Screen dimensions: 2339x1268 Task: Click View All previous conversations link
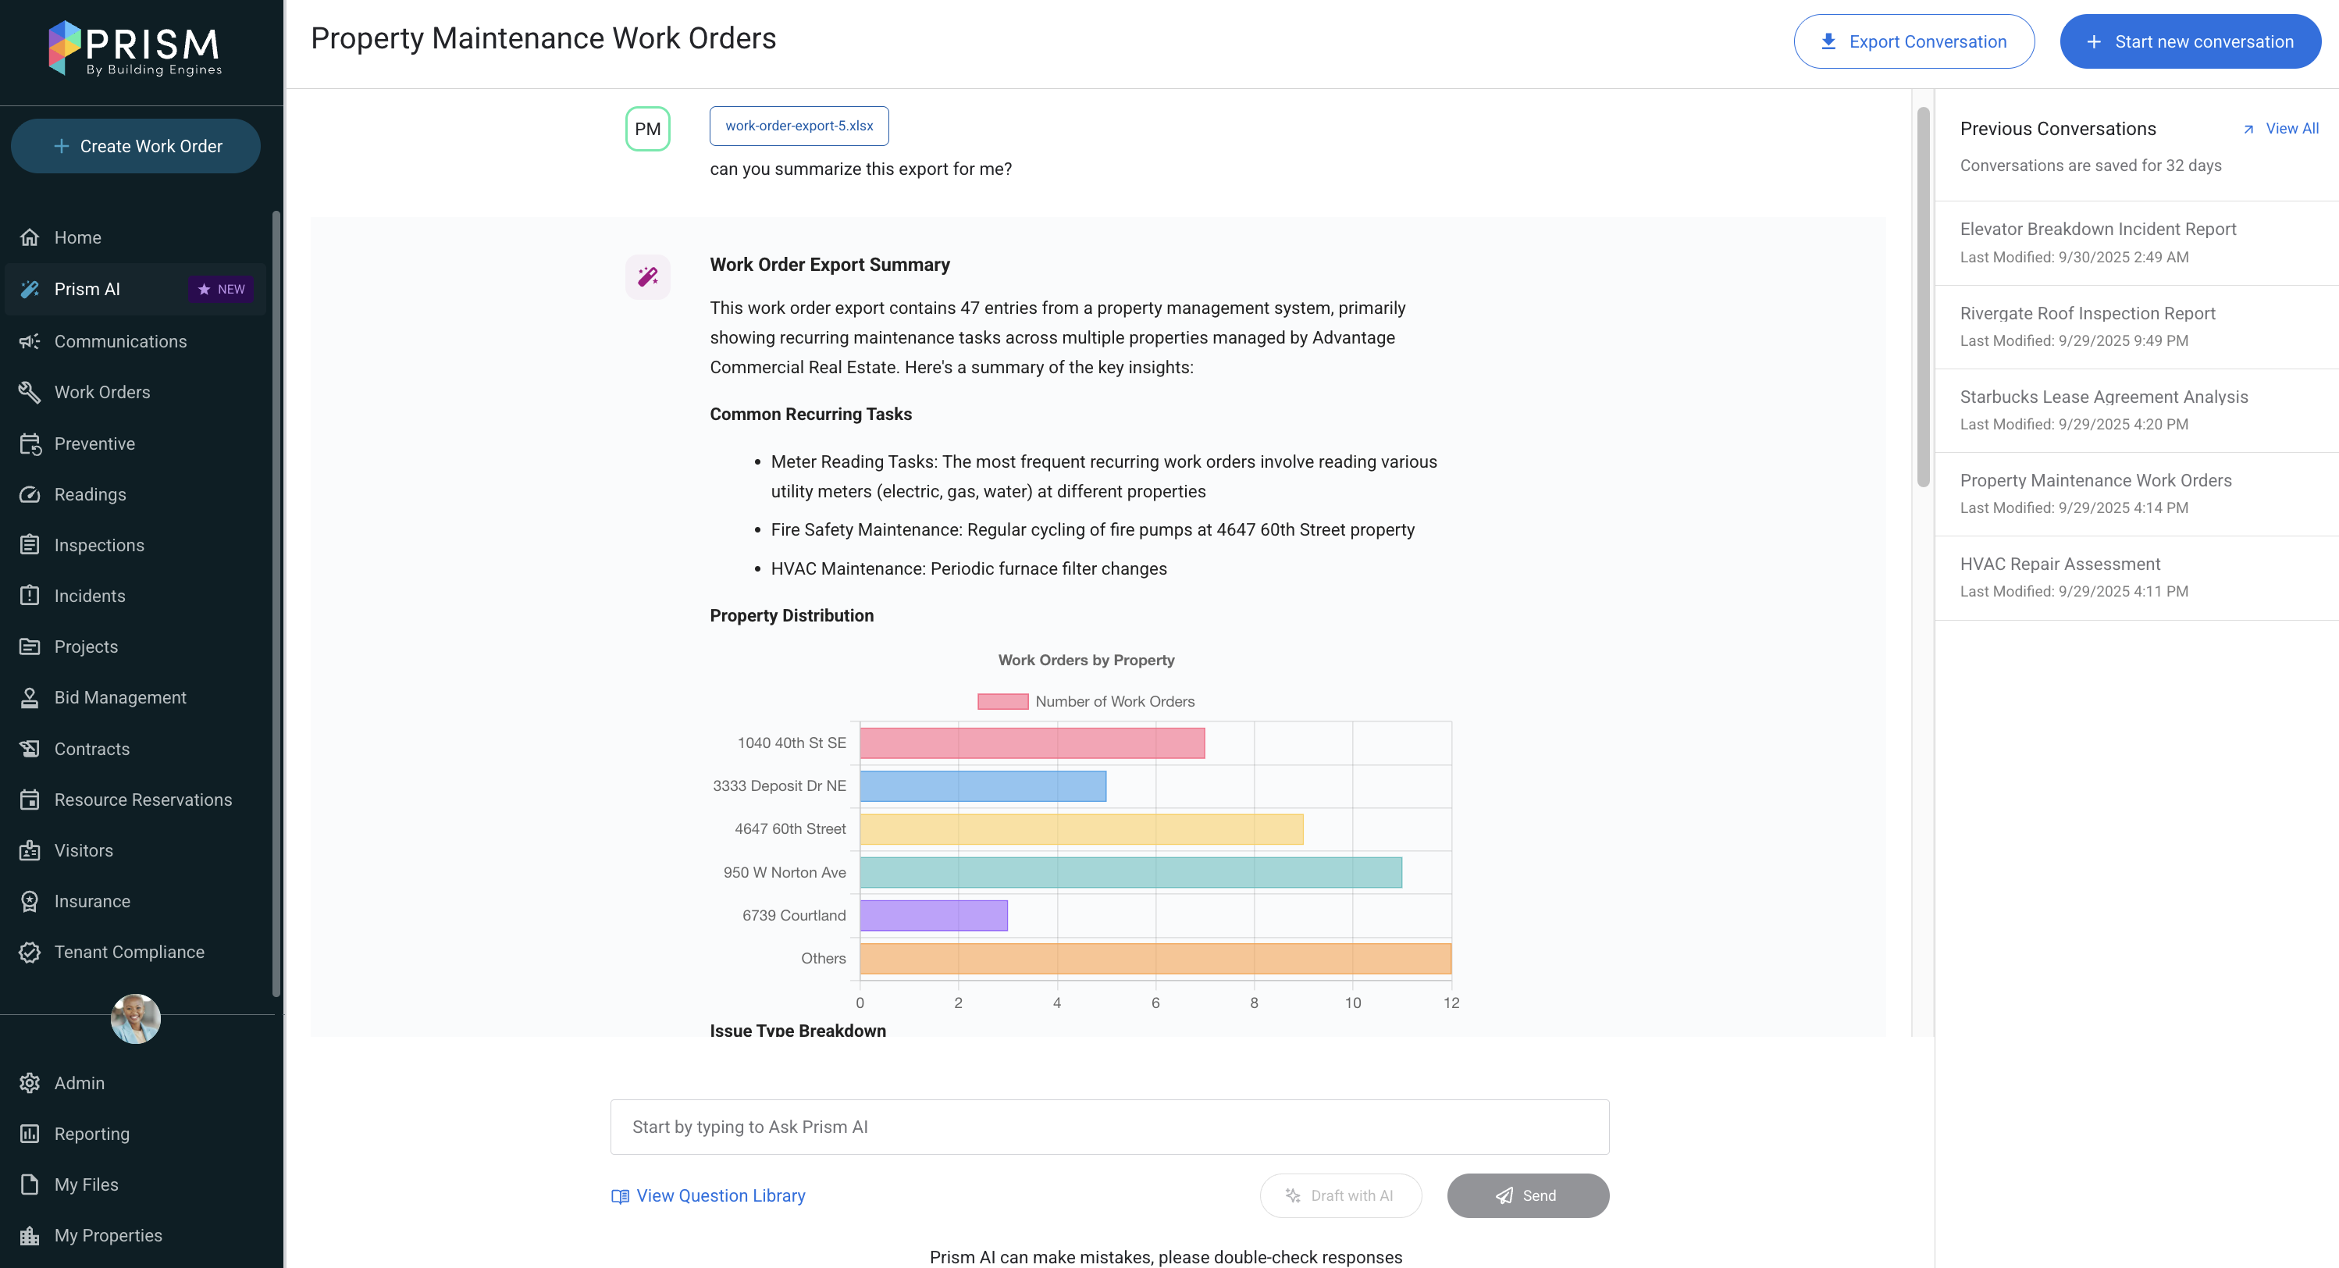[2290, 128]
